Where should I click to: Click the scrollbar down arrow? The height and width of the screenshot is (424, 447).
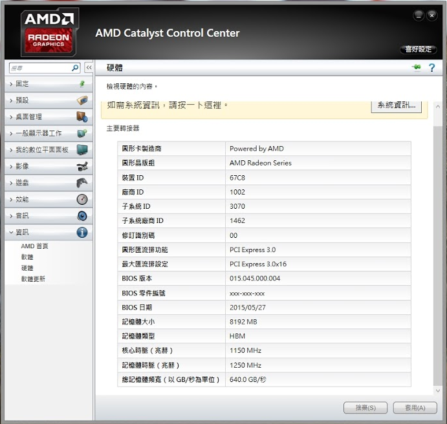click(x=438, y=390)
